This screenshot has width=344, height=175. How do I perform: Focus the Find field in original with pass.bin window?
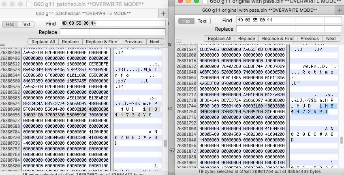[289, 20]
